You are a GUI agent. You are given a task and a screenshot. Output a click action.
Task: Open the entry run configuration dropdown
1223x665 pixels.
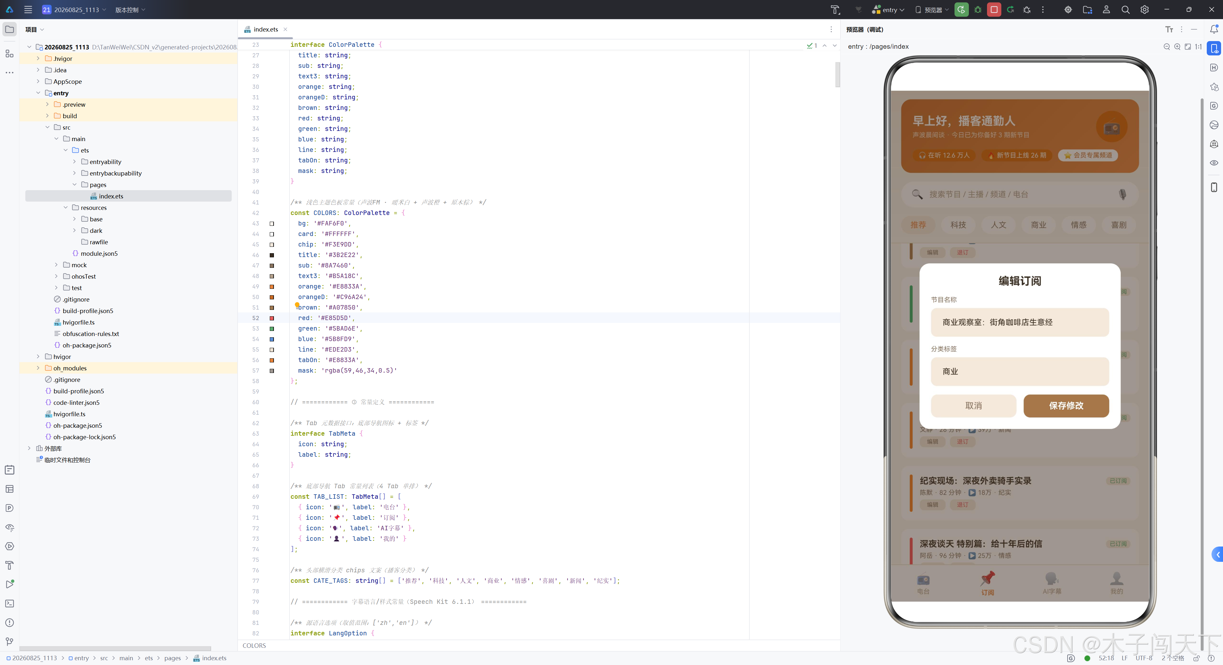(888, 10)
